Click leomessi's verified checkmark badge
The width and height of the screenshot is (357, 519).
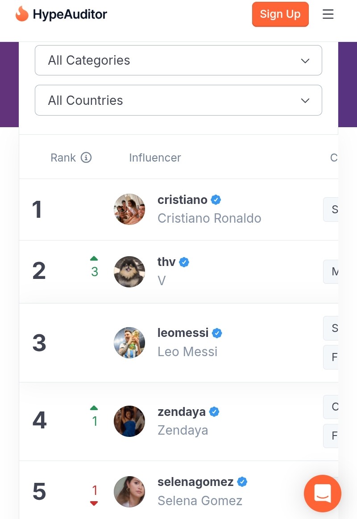tap(217, 333)
